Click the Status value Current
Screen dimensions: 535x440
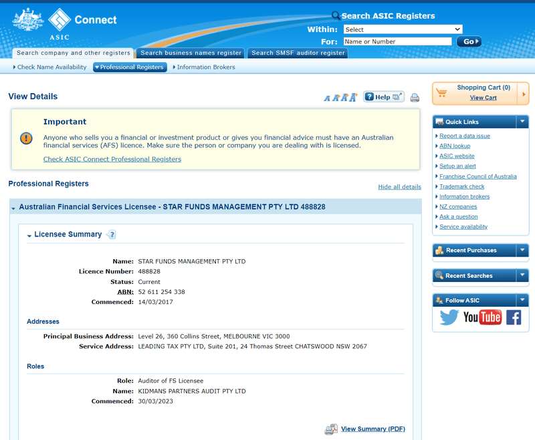pyautogui.click(x=149, y=282)
